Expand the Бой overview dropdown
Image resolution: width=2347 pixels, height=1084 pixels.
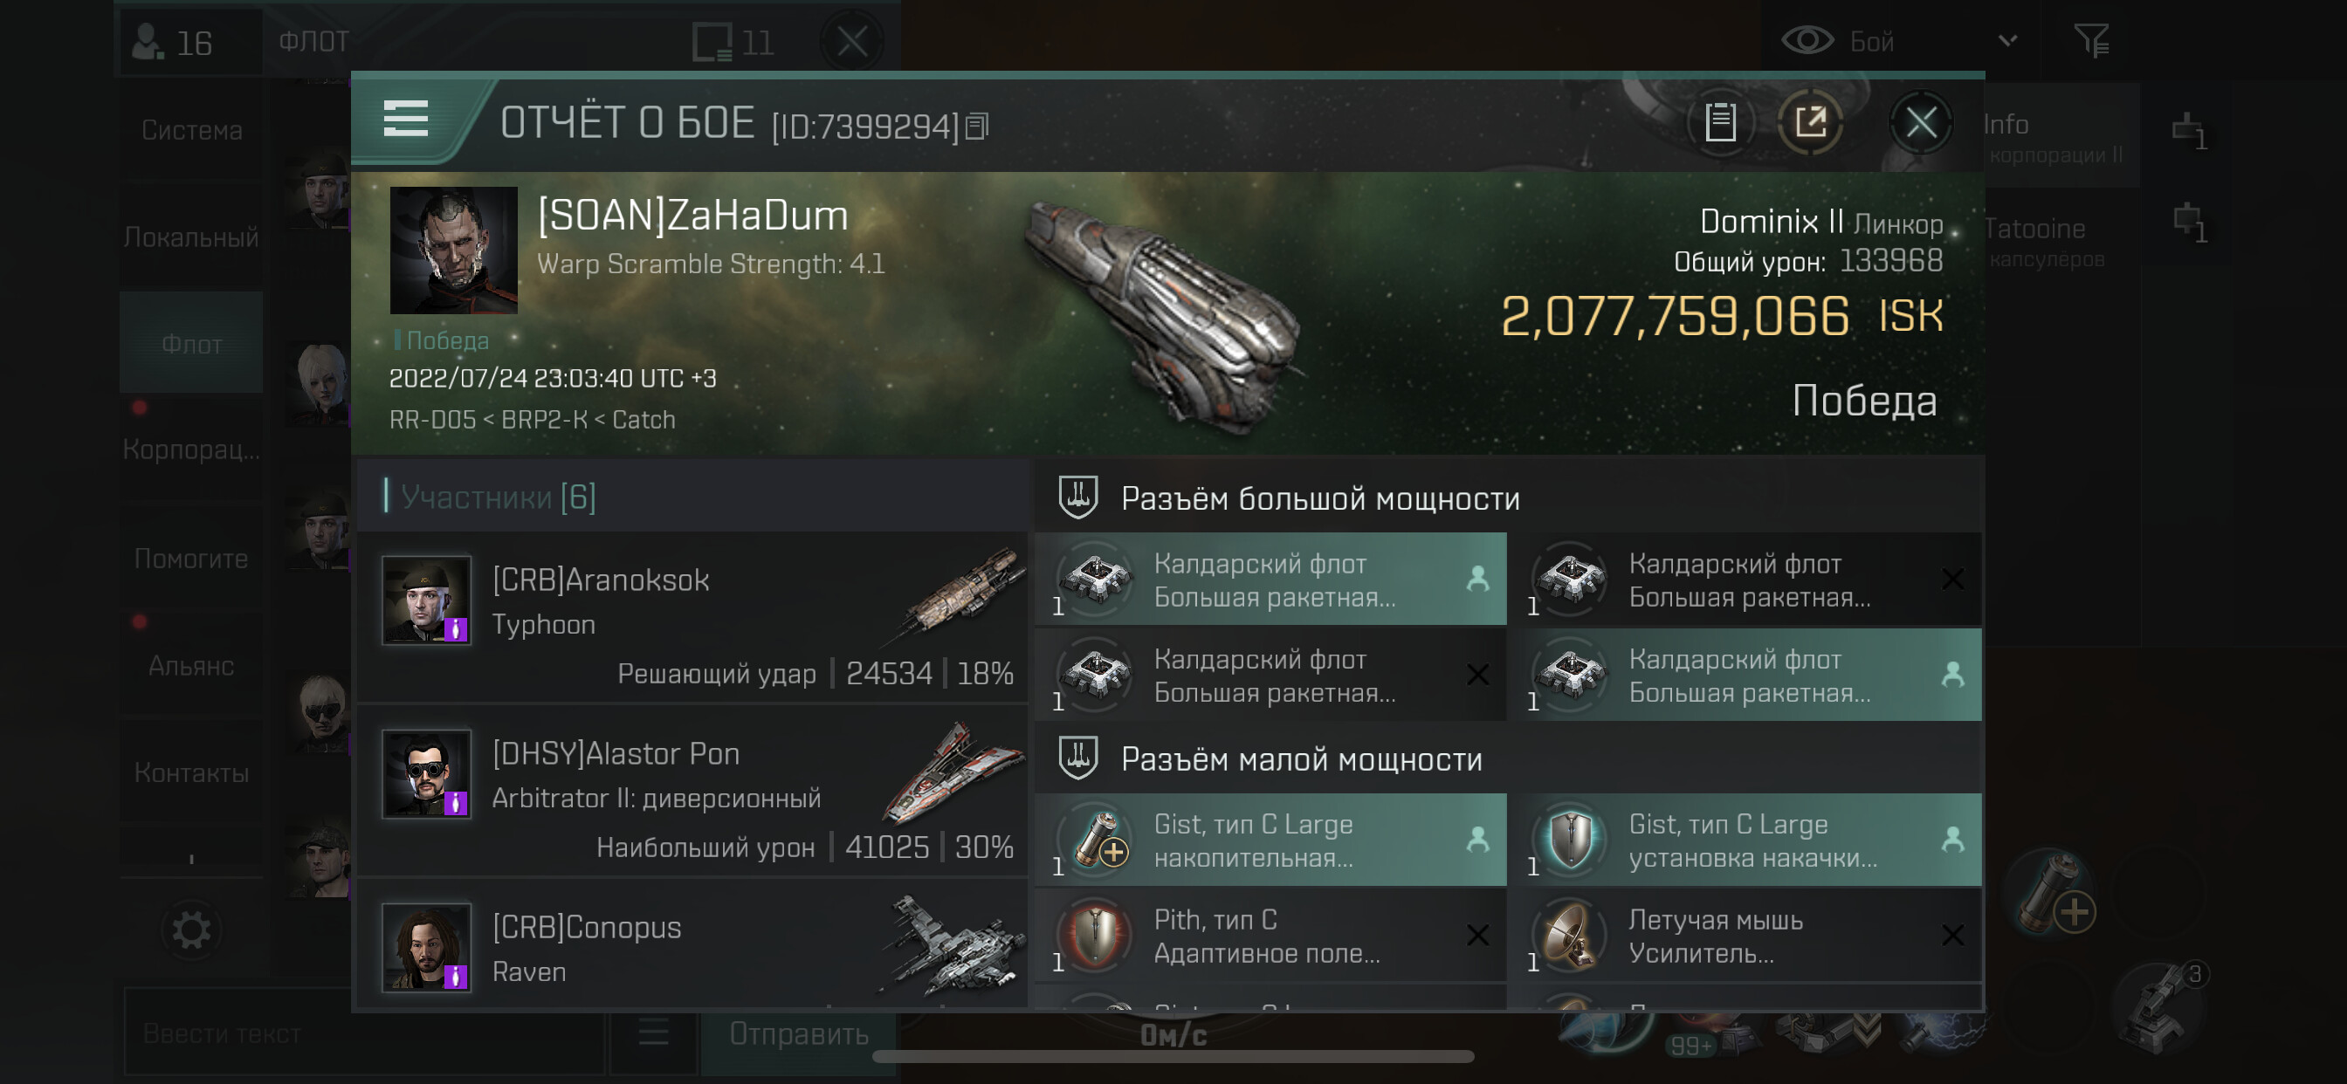(2007, 40)
